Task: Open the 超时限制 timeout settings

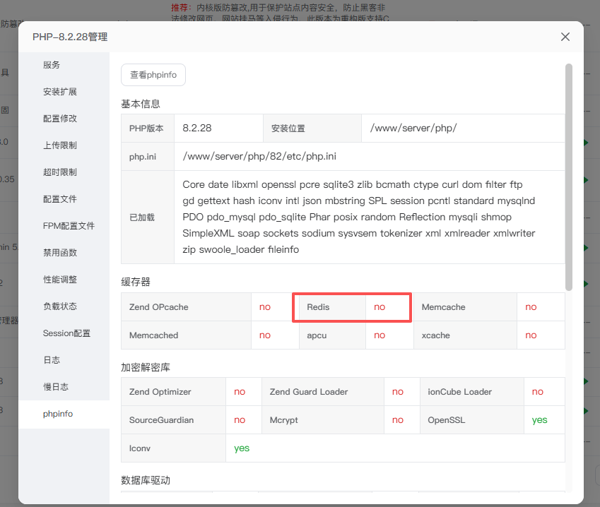Action: point(59,172)
